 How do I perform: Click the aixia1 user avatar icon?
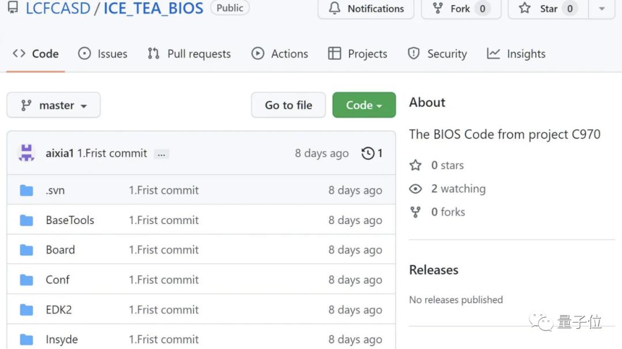click(x=26, y=153)
